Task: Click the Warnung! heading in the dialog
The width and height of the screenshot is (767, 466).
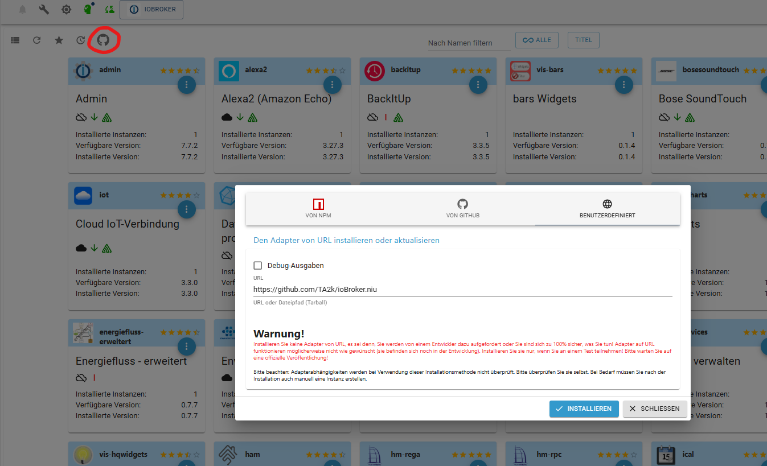Action: 279,334
